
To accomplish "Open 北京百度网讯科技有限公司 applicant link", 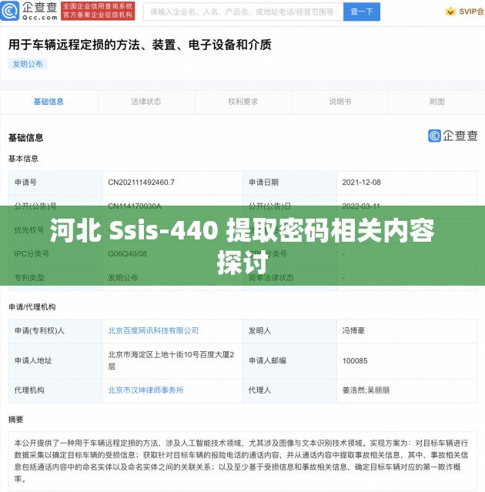I will pos(153,331).
